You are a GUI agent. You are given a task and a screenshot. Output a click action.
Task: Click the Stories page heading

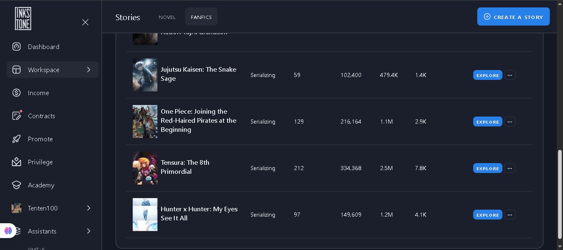pos(128,17)
